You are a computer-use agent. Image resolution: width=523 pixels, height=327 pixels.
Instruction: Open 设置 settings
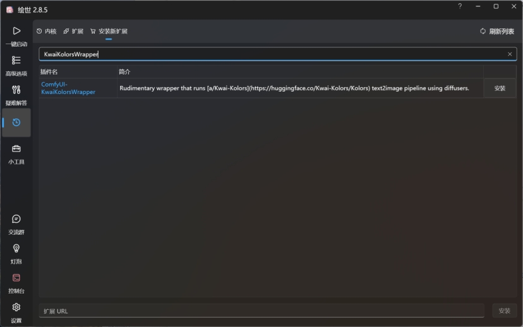16,312
